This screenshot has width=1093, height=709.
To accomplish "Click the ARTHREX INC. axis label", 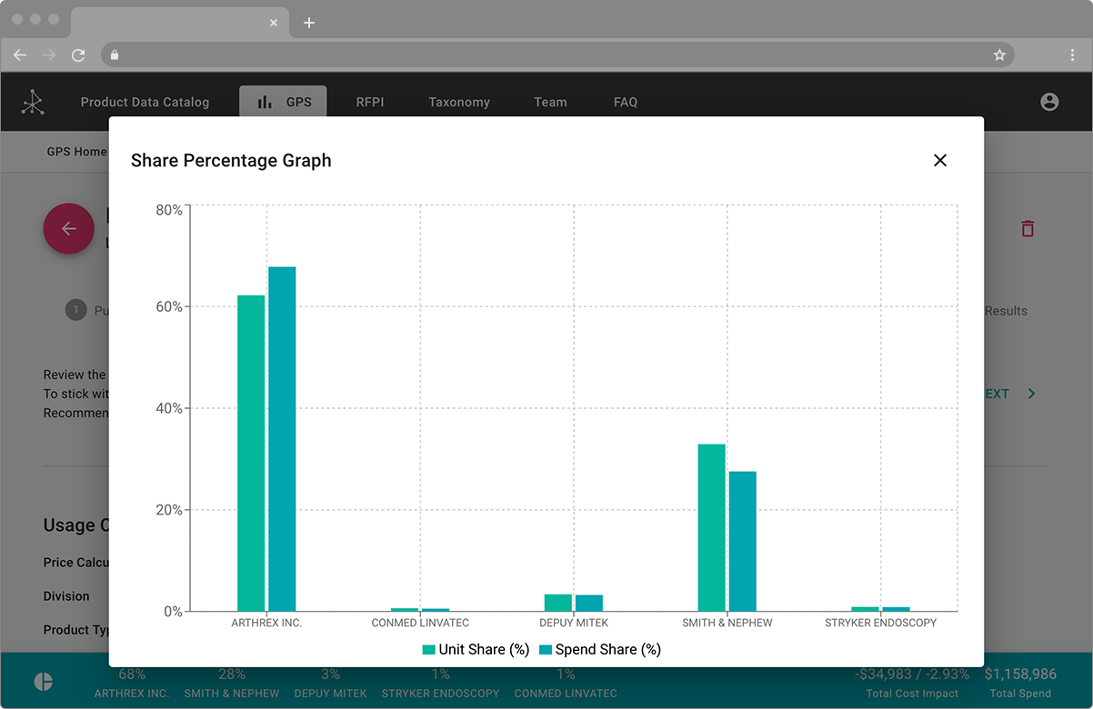I will [266, 624].
